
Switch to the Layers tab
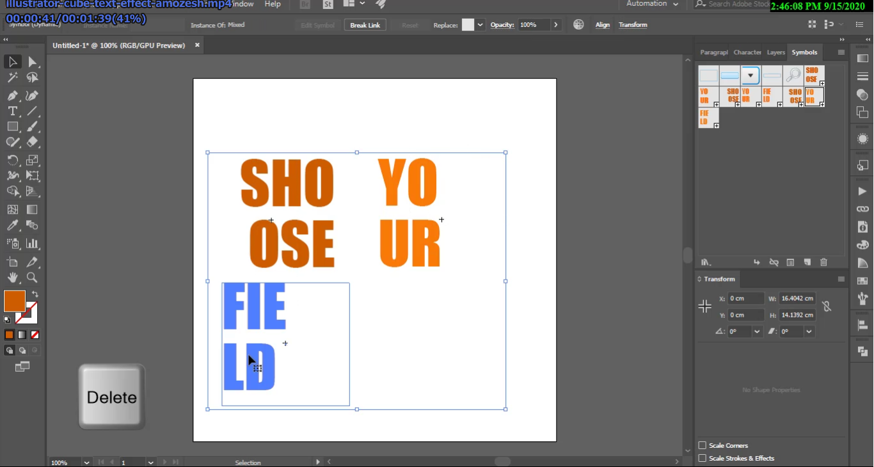coord(776,52)
